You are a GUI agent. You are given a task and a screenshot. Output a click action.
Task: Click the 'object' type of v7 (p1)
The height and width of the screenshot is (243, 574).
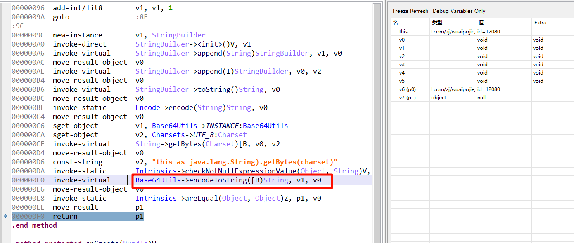click(x=439, y=98)
